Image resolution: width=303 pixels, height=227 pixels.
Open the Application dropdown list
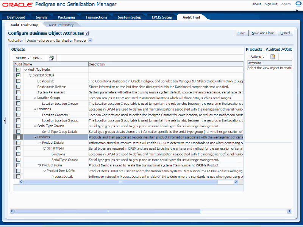(91, 40)
